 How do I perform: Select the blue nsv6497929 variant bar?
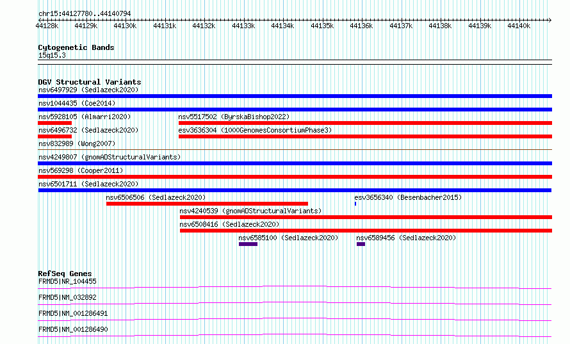tap(295, 96)
